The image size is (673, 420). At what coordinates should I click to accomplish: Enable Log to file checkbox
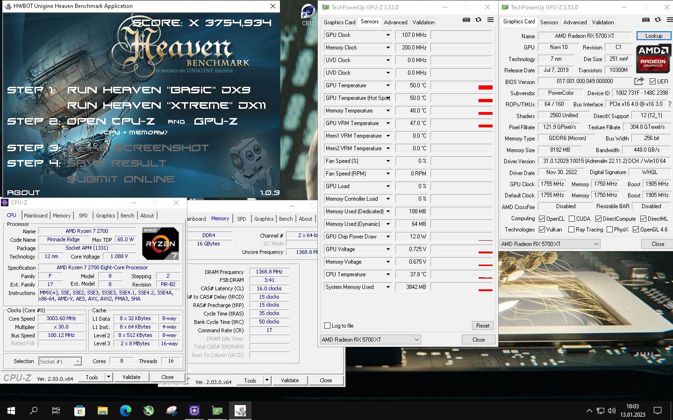pos(327,326)
